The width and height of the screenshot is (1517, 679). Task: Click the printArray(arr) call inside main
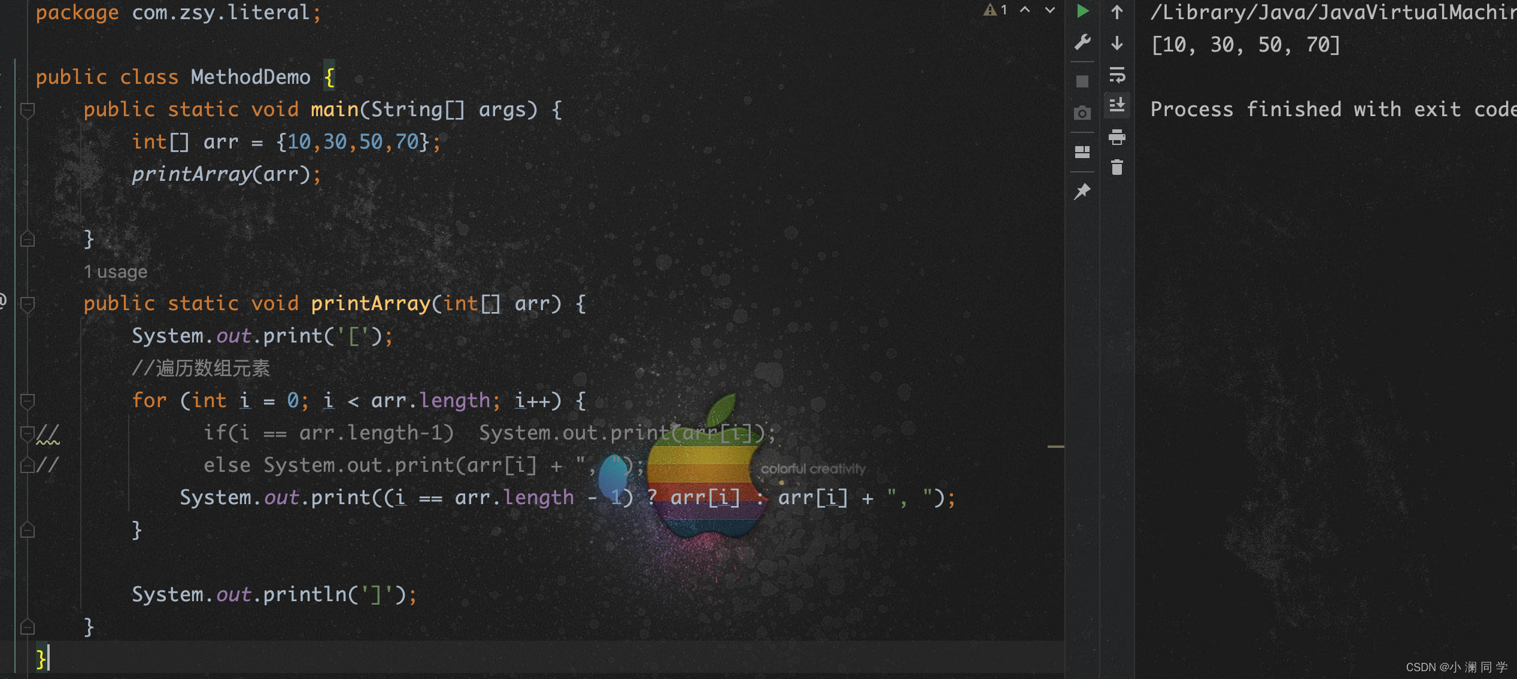pyautogui.click(x=227, y=174)
